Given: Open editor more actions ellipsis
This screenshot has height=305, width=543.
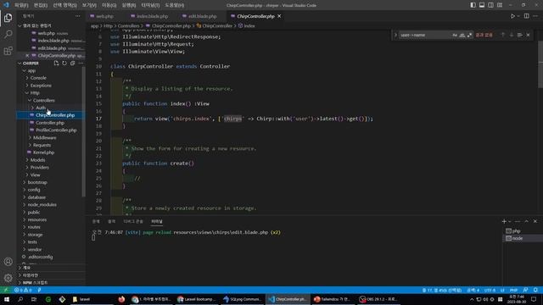Looking at the screenshot, I should point(535,16).
